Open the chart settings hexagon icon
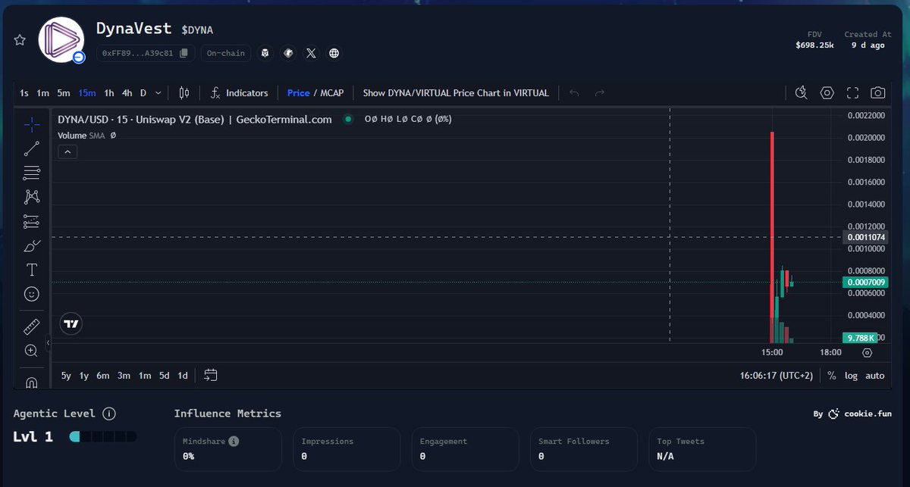Viewport: 910px width, 487px height. pos(827,93)
